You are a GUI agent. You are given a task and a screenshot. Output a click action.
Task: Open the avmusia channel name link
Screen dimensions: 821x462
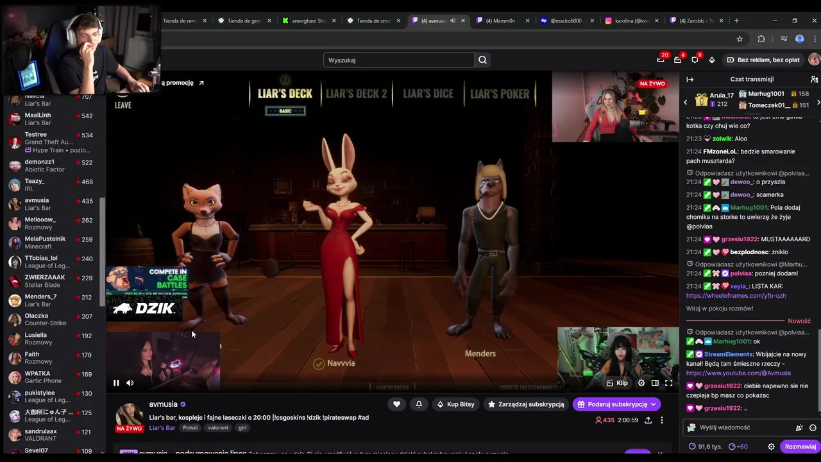click(164, 404)
